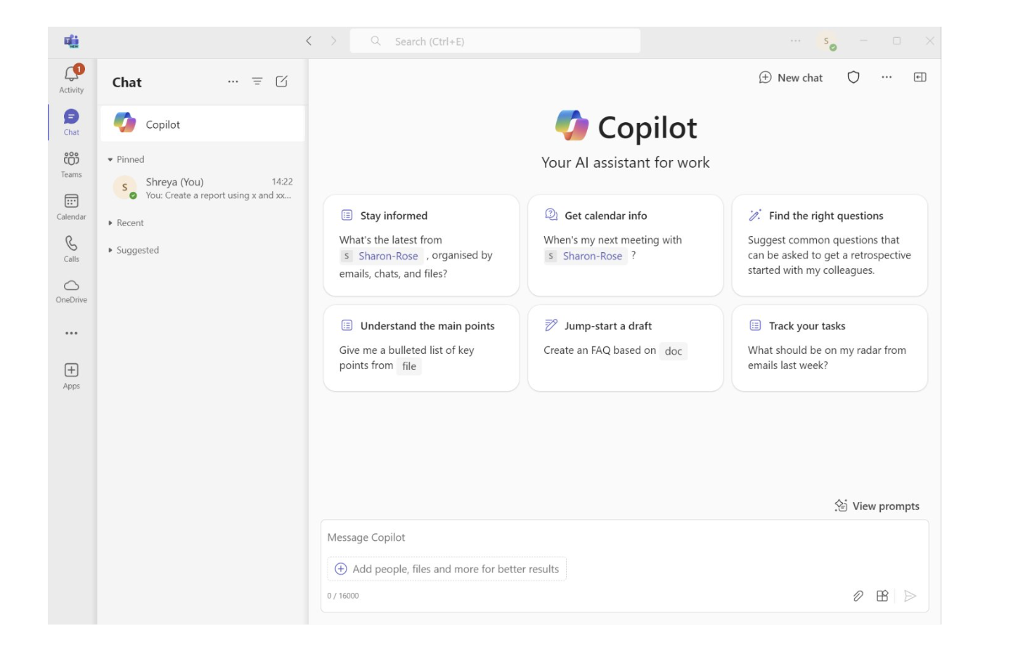Select Understand the main points card
1018x649 pixels.
[x=421, y=348]
